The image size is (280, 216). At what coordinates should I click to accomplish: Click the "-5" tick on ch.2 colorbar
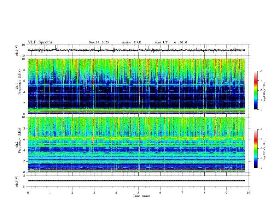(x=261, y=149)
